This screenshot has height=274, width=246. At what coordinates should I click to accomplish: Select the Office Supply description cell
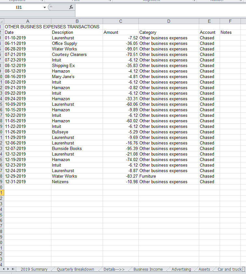pos(77,43)
